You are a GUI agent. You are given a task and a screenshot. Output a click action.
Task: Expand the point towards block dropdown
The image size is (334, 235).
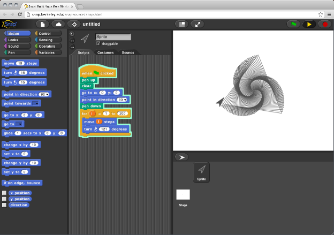[36, 103]
